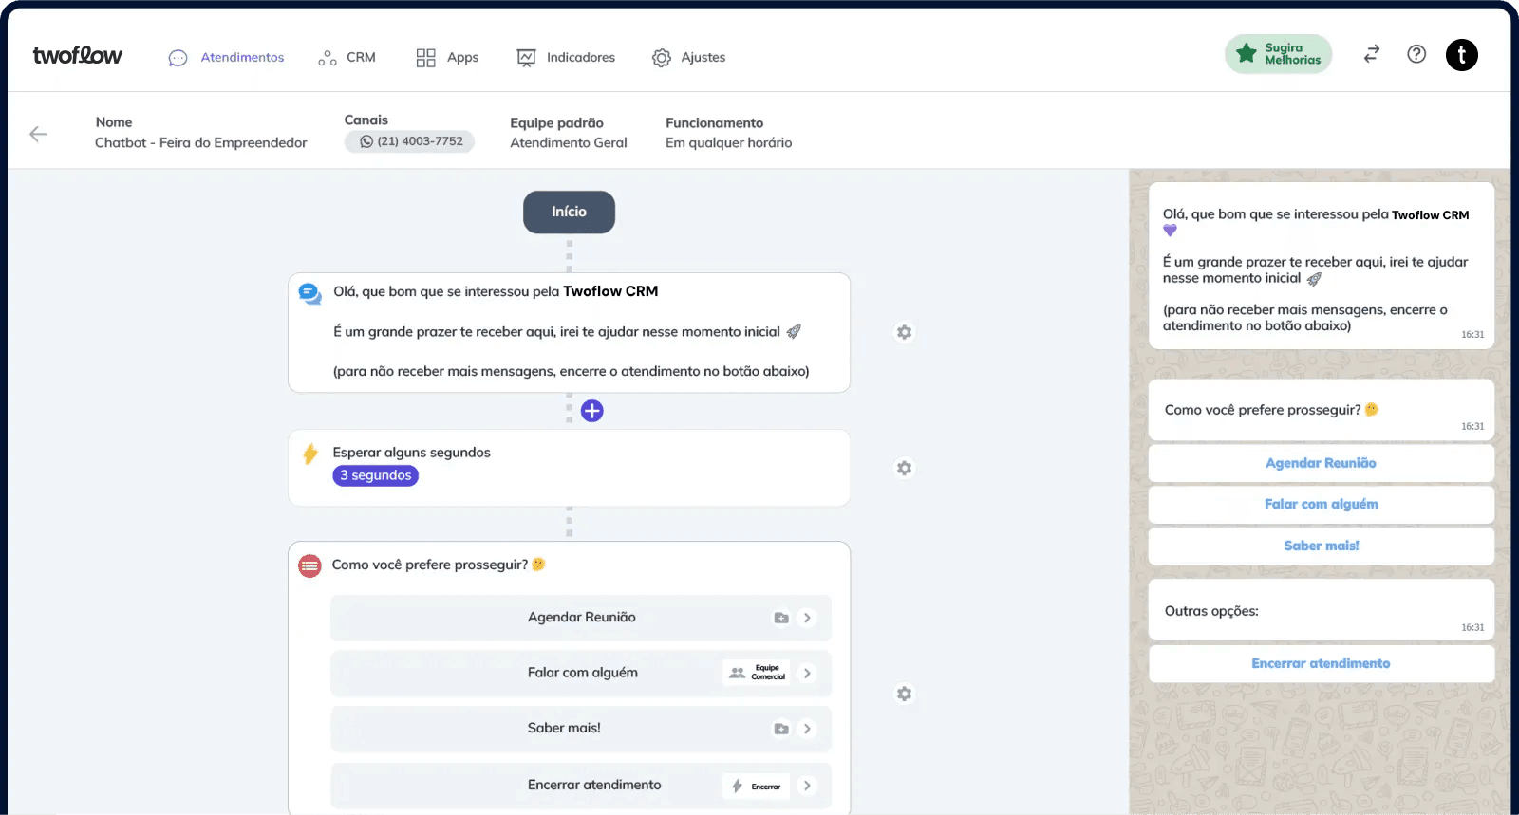The height and width of the screenshot is (815, 1519).
Task: Expand the Agendar Reunião option chevron
Action: point(807,618)
